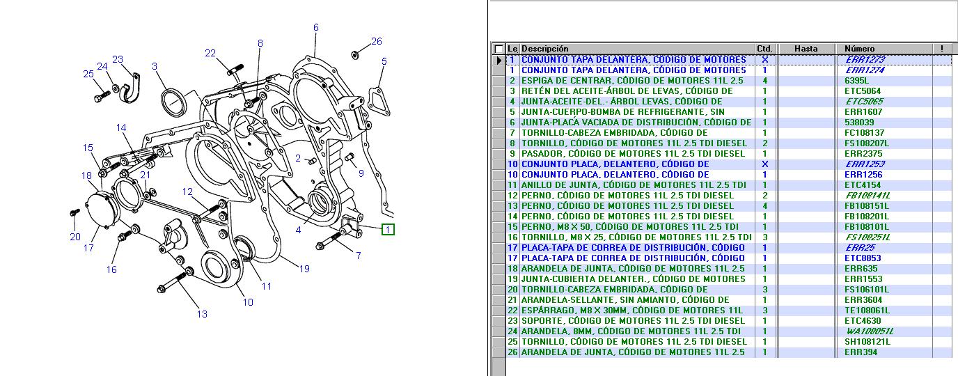Image resolution: width=958 pixels, height=376 pixels.
Task: Open part number ETC5064 in the list
Action: (x=862, y=91)
